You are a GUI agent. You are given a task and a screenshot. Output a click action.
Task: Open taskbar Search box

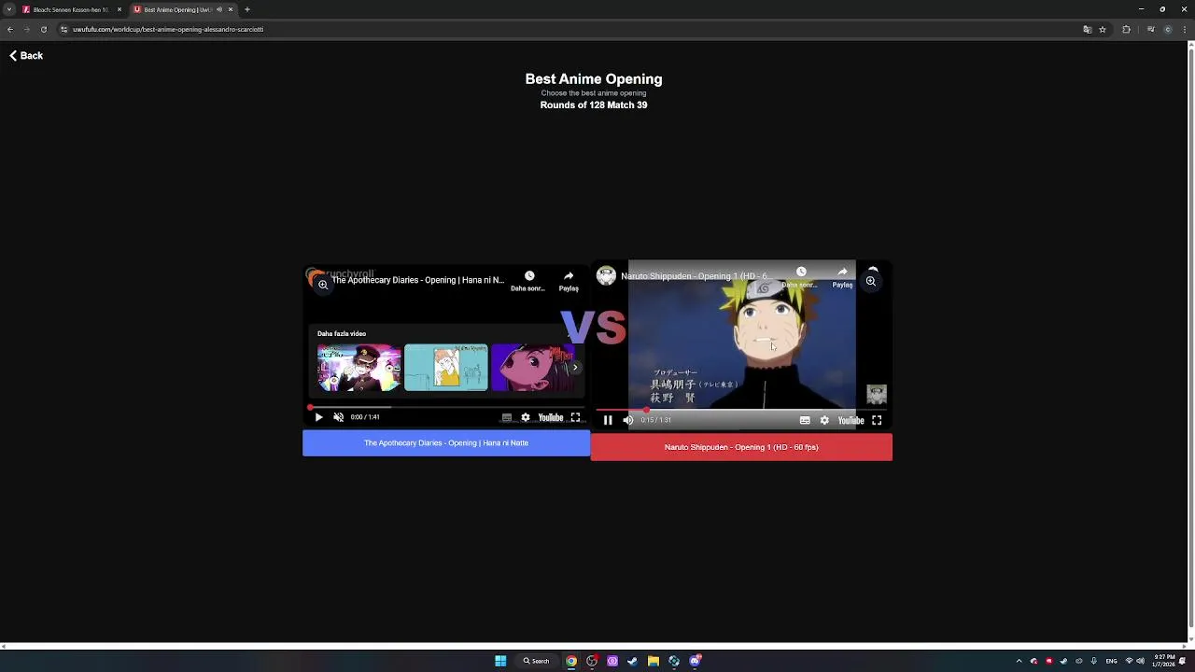click(537, 661)
